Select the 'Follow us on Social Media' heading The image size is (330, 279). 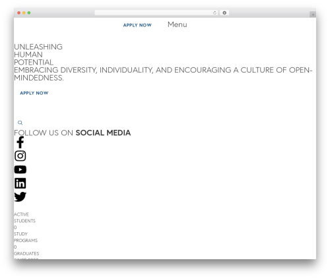(73, 133)
